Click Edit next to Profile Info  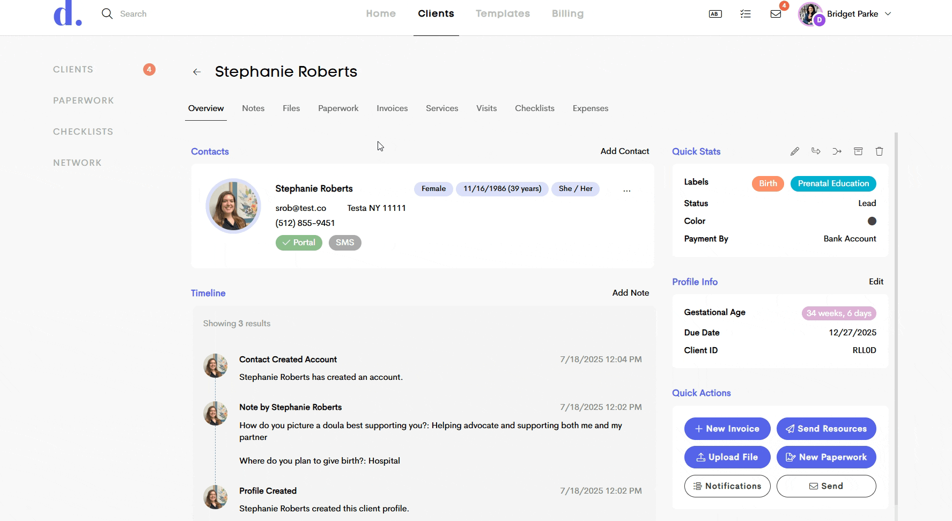coord(876,282)
